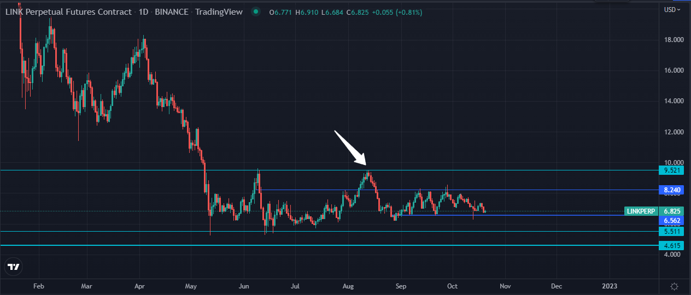Select the blue horizontal ray at 6.562
Image resolution: width=691 pixels, height=295 pixels.
coord(528,215)
